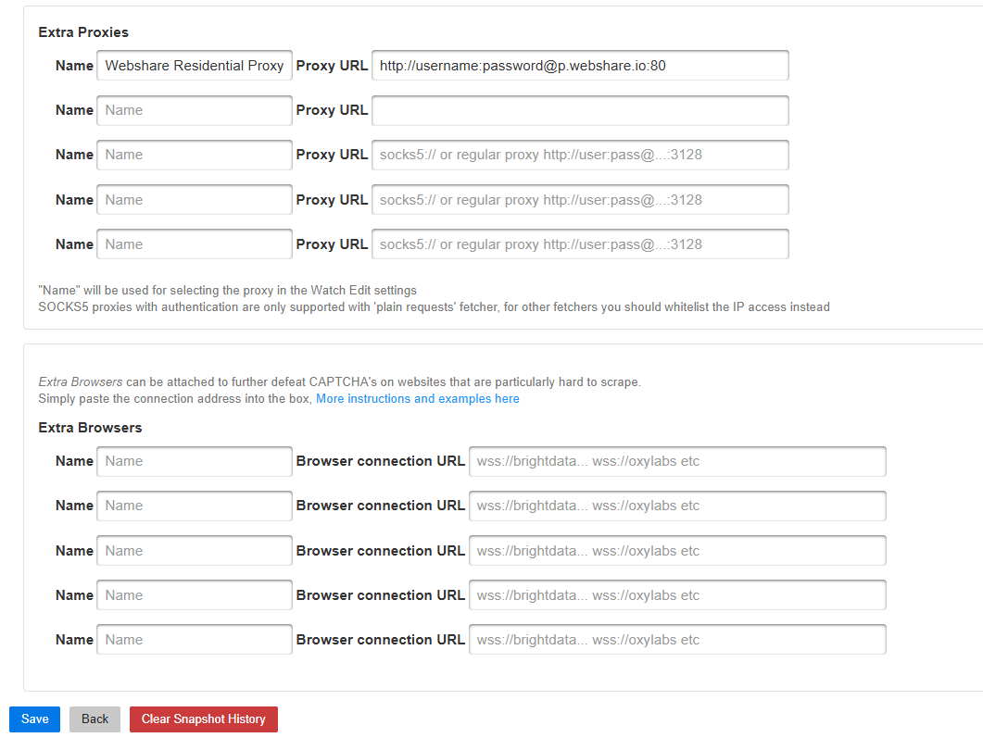Screen dimensions: 983x750
Task: Click fourth Extra Proxies Name field
Action: click(195, 199)
